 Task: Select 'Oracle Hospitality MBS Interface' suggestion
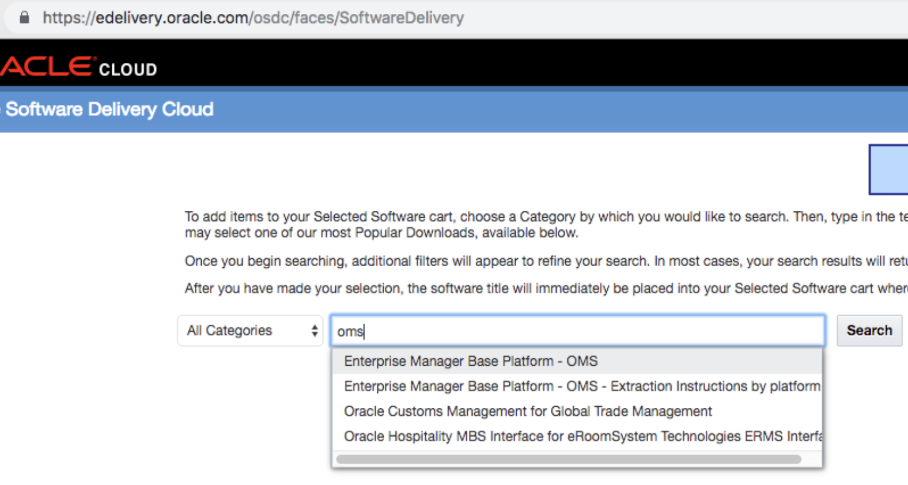point(577,437)
